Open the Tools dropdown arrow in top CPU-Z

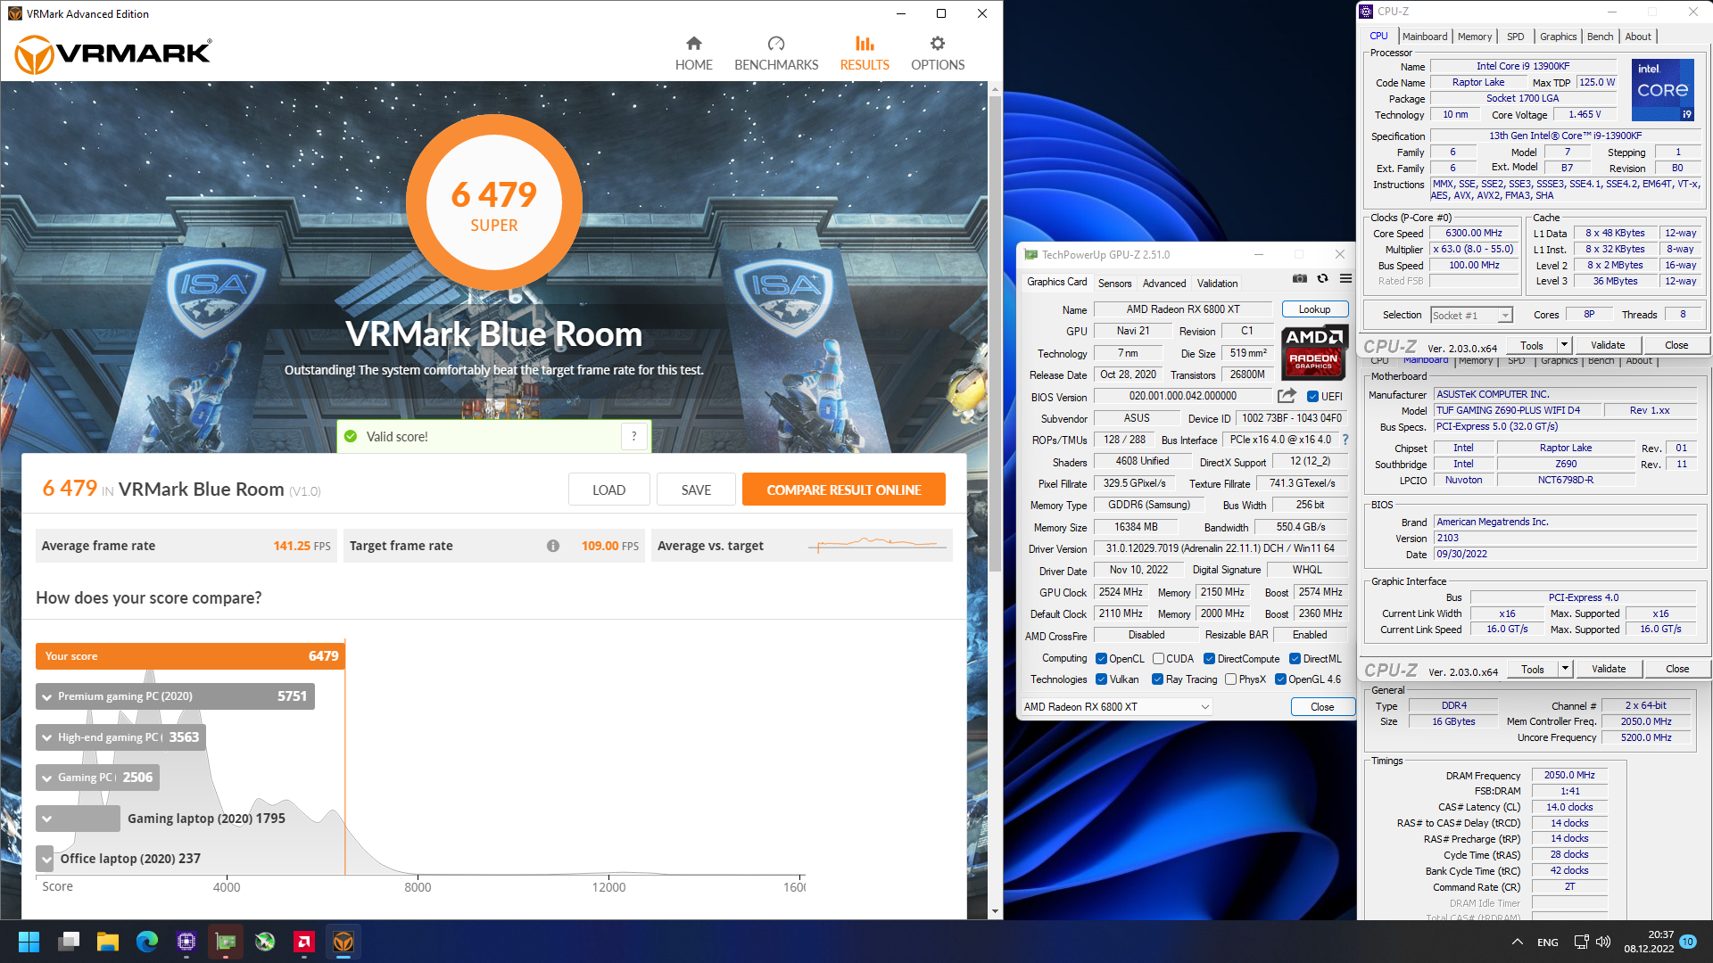pos(1563,345)
